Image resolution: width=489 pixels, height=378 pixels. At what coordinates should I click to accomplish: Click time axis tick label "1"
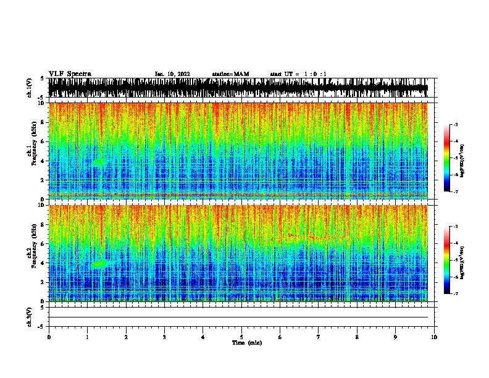coord(87,337)
